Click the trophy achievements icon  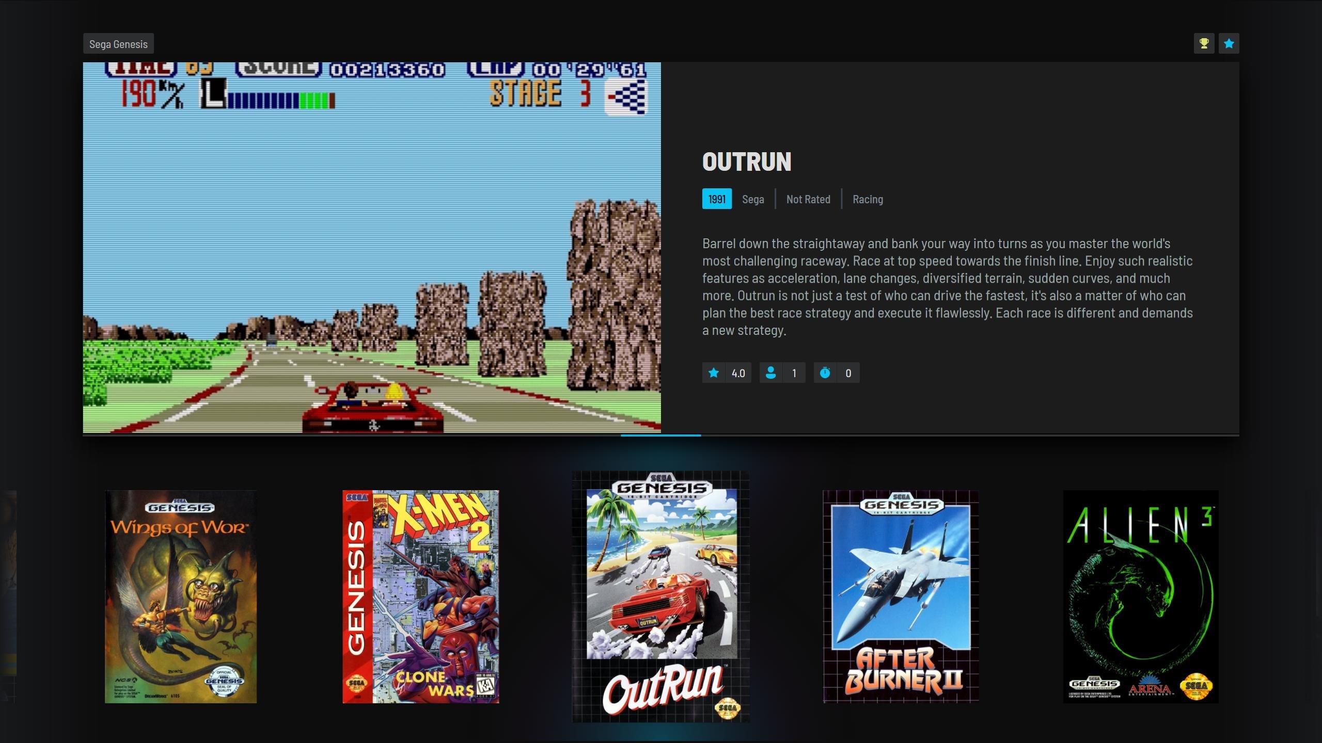tap(1204, 43)
